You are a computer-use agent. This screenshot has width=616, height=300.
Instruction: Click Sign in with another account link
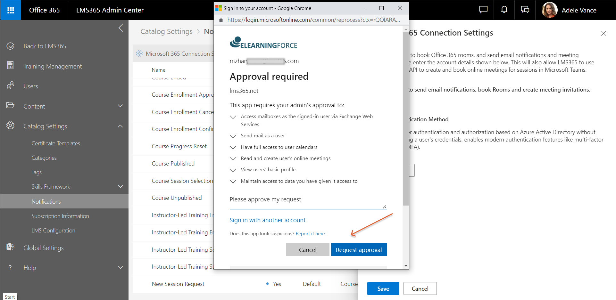click(x=267, y=220)
